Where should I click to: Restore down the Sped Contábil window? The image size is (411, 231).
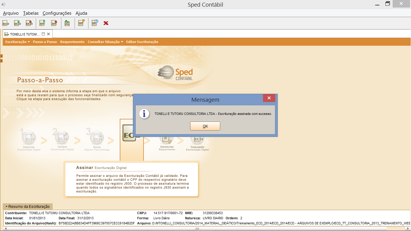click(388, 4)
